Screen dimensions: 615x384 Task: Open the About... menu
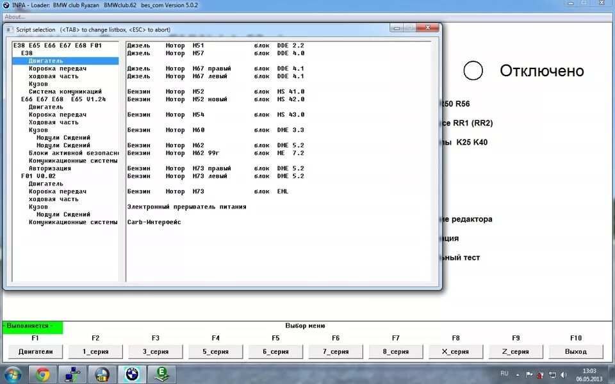15,17
